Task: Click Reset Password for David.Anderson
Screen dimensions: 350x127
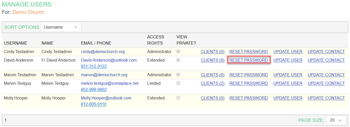Action: (248, 60)
